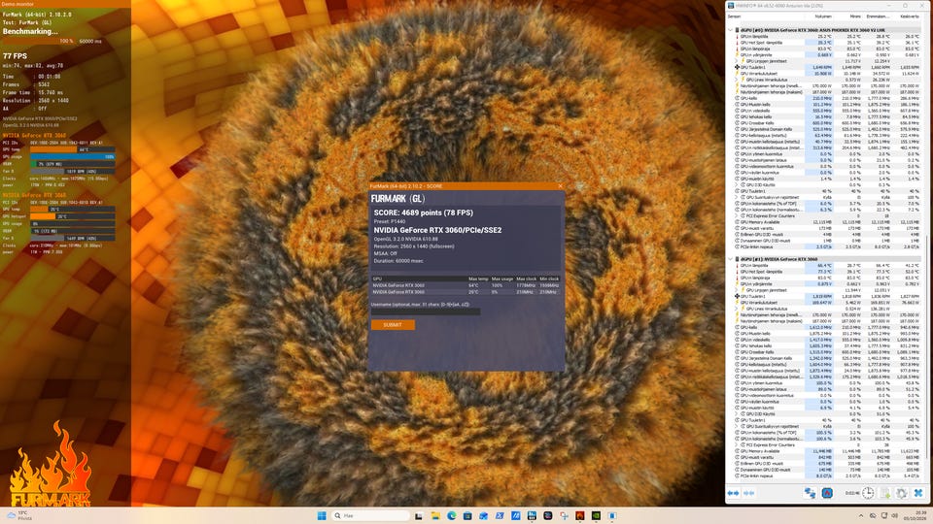Click HWiNFO expand-all arrows toolbar icon
Viewport: 933px width, 524px height.
(x=733, y=493)
